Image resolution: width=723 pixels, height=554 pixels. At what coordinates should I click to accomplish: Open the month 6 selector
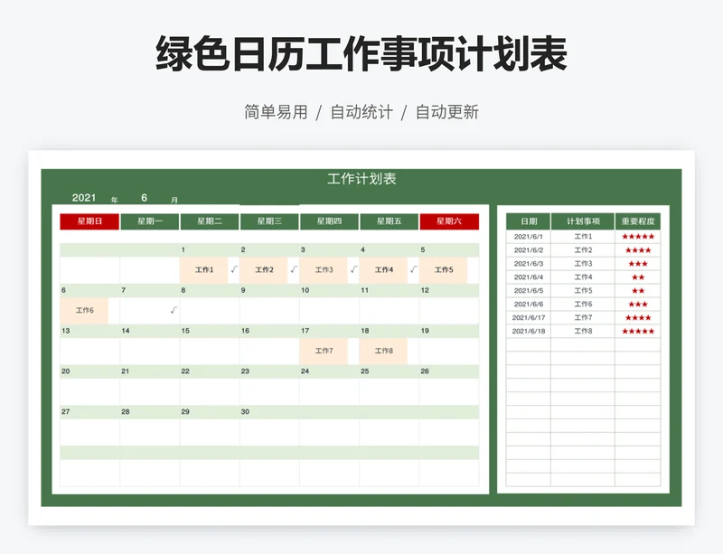(144, 198)
